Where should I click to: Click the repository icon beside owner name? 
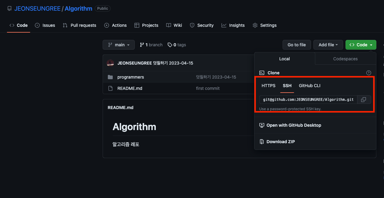pos(9,9)
